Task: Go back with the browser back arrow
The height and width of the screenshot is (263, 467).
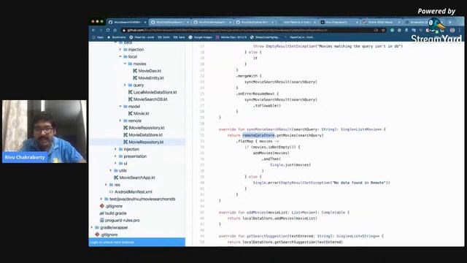Action: (93, 30)
